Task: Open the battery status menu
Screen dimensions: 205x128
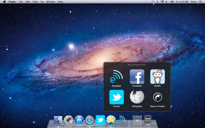Action: click(x=172, y=2)
